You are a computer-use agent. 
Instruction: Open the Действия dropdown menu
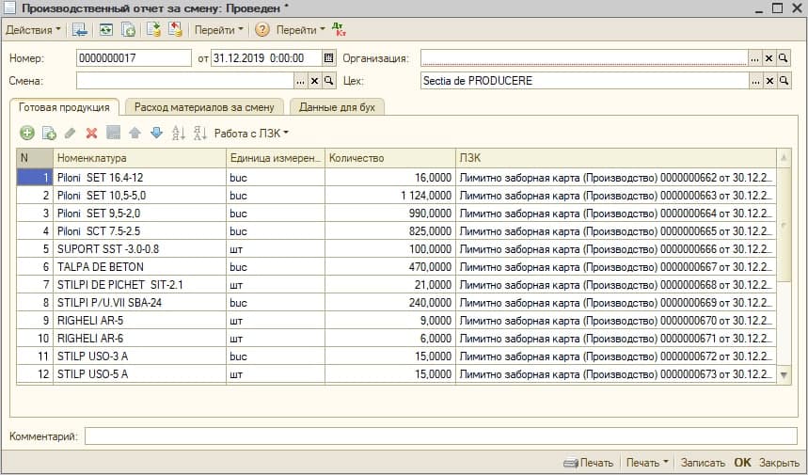[33, 30]
